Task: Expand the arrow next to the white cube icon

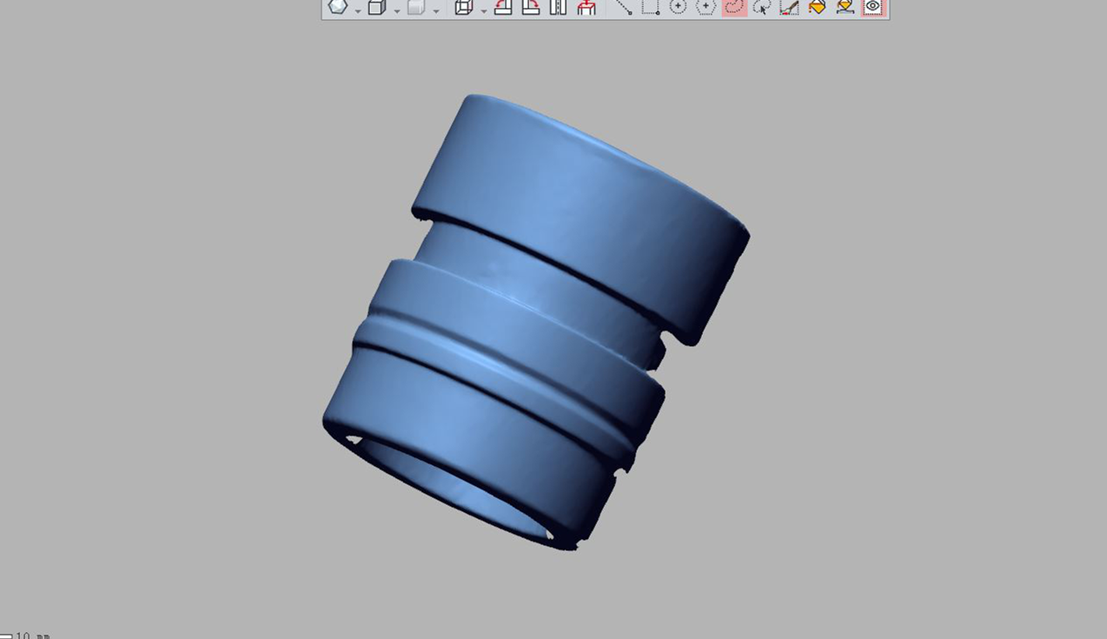Action: pyautogui.click(x=397, y=10)
